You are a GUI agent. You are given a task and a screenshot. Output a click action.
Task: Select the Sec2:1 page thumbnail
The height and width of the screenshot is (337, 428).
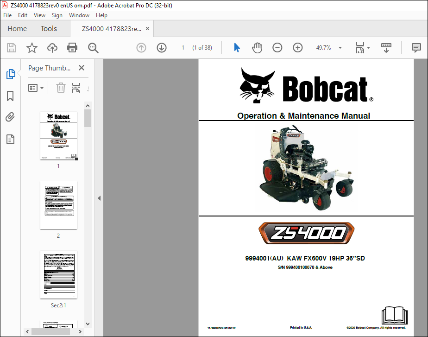[x=58, y=275]
